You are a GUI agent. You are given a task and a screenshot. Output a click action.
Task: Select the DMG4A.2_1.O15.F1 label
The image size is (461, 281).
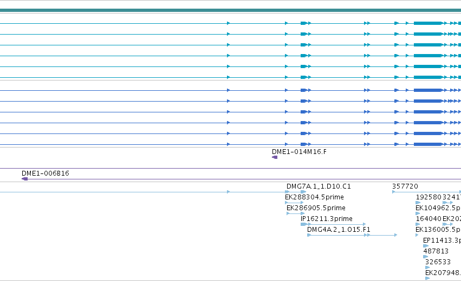339,230
